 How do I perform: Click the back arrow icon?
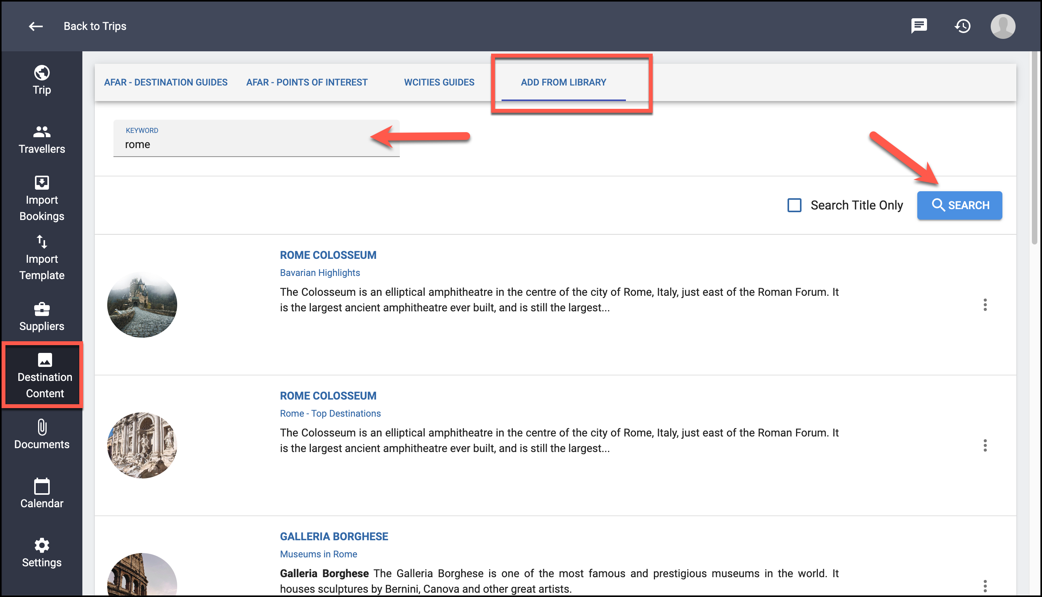point(36,26)
